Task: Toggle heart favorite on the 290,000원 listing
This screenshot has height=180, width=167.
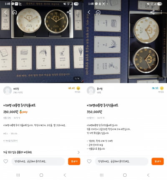Action: [6, 161]
